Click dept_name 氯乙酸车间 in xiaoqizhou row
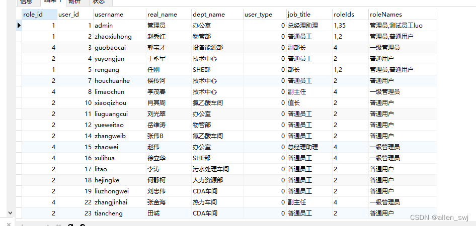The image size is (476, 226). point(217,103)
